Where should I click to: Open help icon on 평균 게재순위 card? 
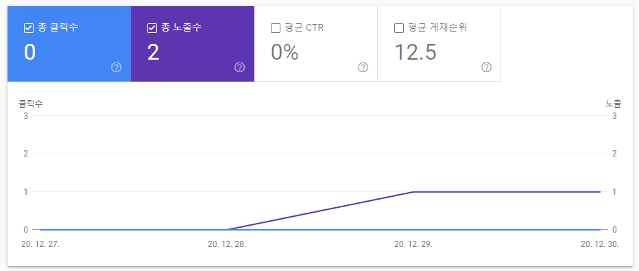pyautogui.click(x=486, y=67)
